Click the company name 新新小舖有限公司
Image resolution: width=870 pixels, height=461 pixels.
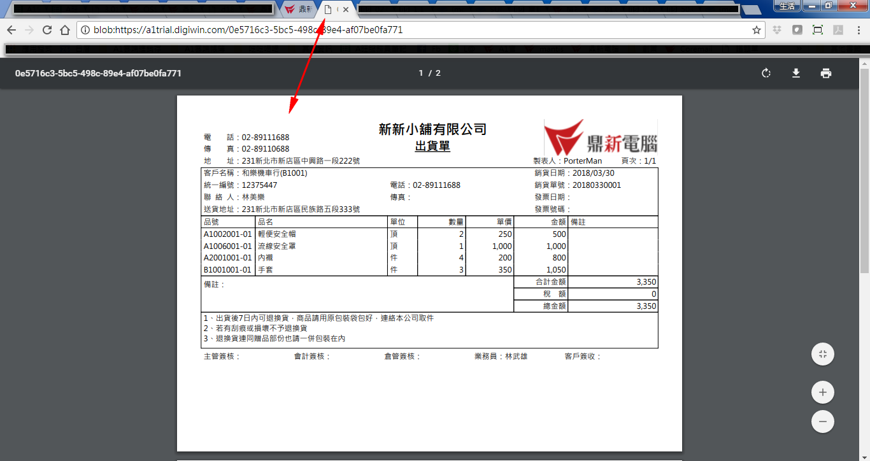[x=432, y=129]
